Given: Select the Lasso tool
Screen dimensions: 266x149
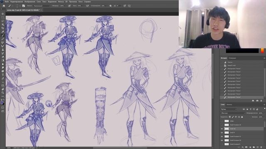Looking at the screenshot, I should (x=3, y=21).
